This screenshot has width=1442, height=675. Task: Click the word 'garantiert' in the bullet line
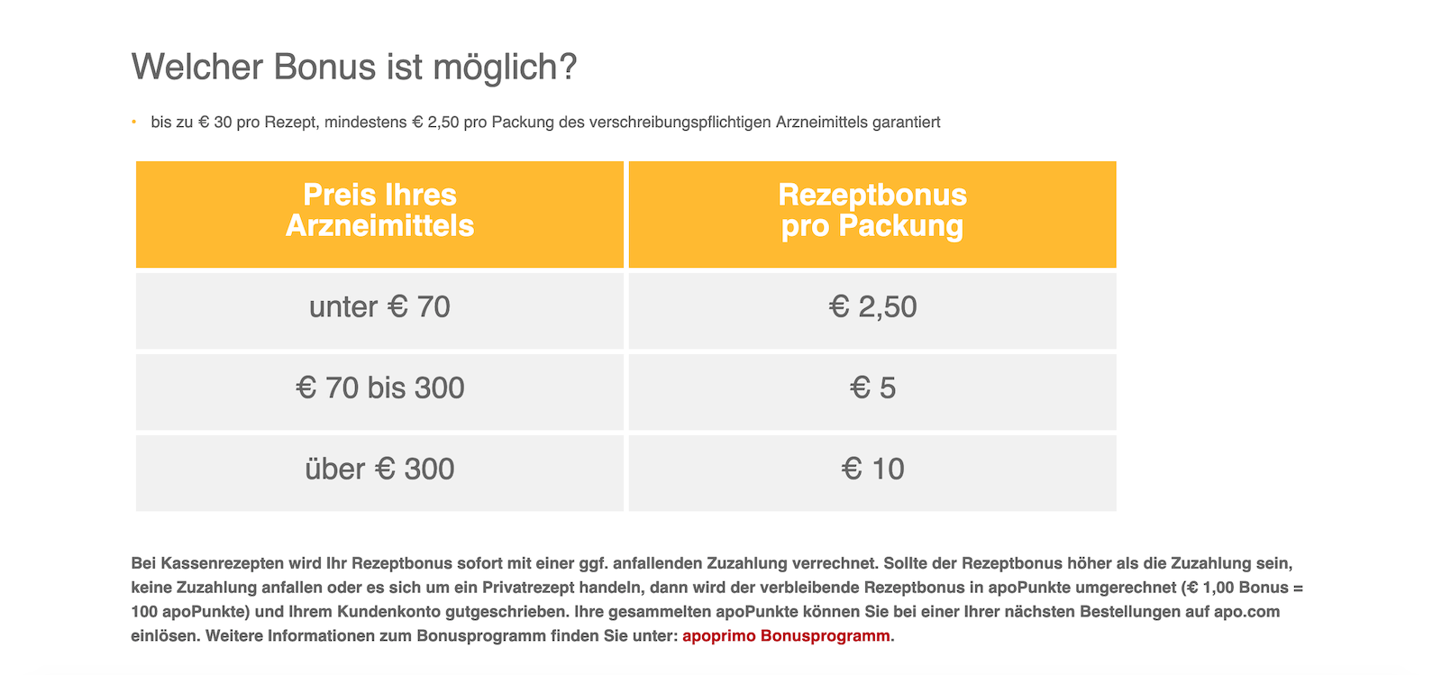[x=906, y=123]
